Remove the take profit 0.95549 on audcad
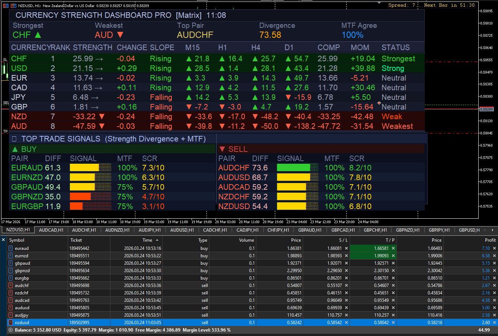The width and height of the screenshot is (498, 336). pos(393,300)
